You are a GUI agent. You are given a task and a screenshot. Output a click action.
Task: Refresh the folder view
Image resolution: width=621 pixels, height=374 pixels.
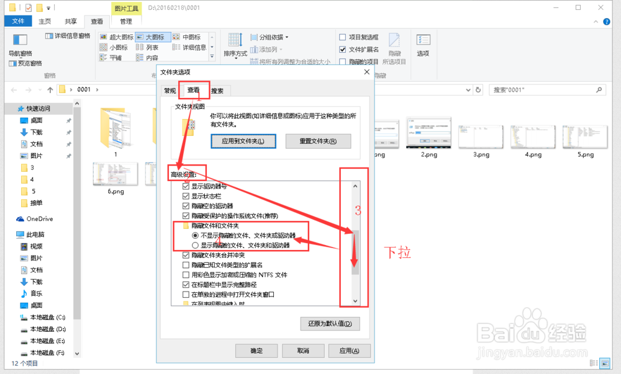click(478, 90)
